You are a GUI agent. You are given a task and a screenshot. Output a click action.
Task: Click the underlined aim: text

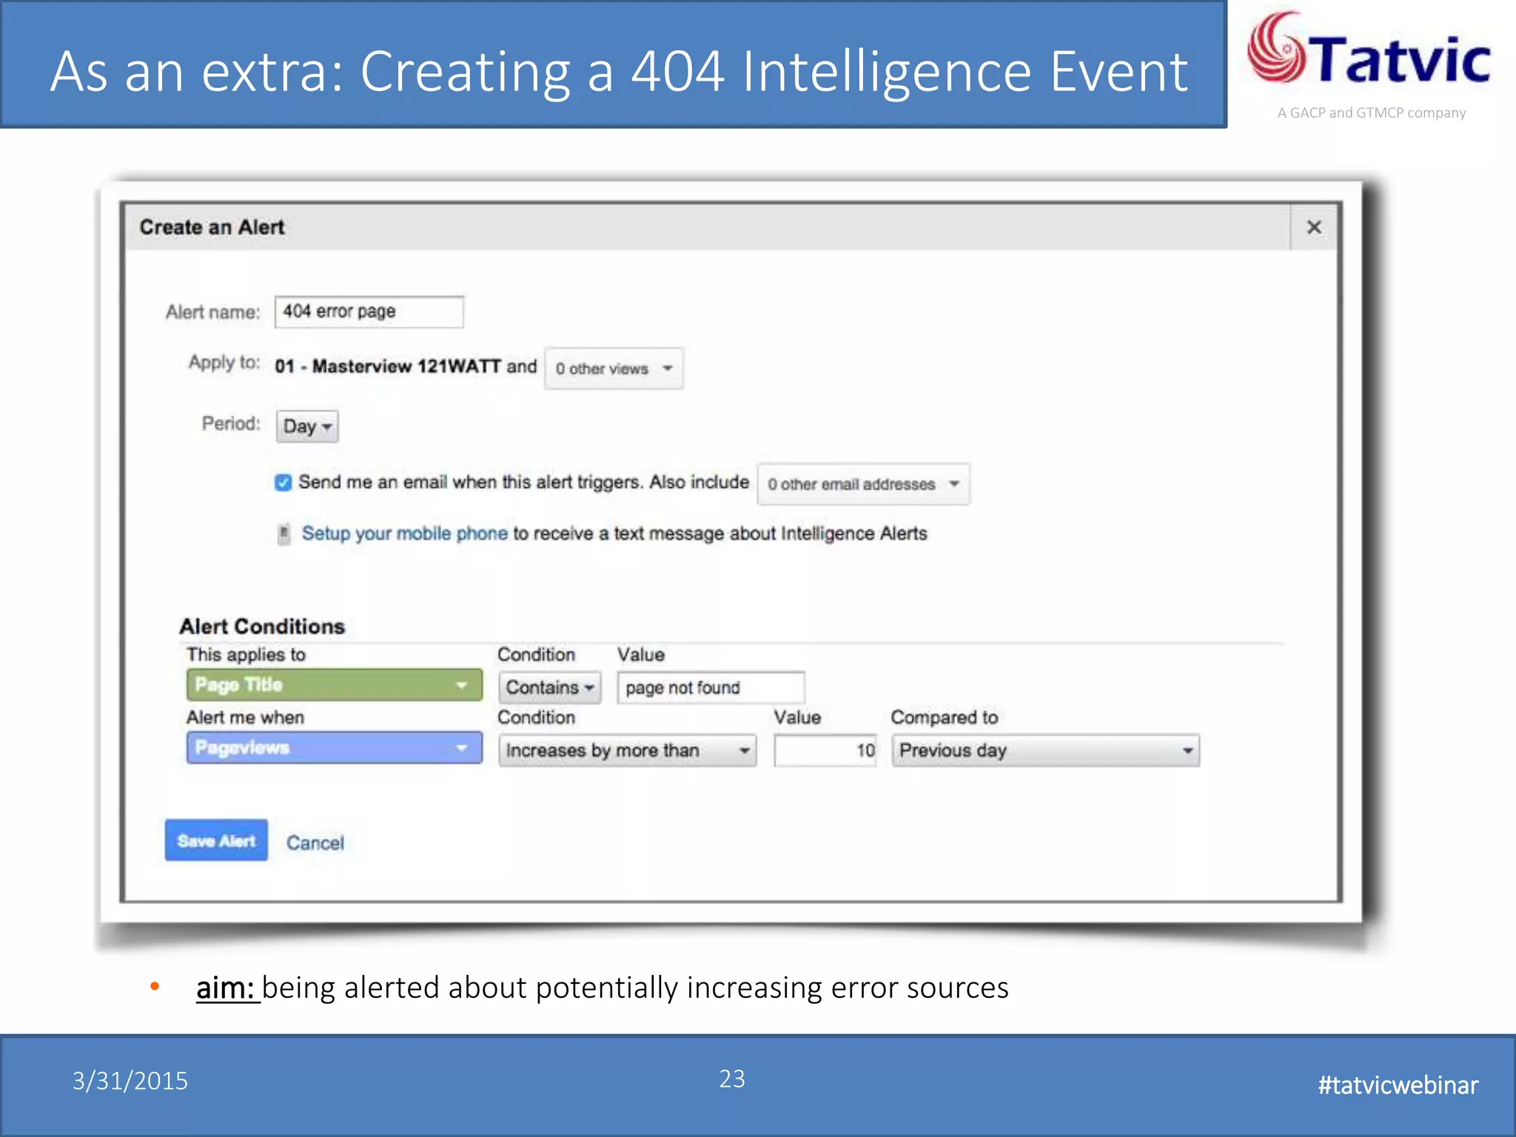tap(227, 988)
